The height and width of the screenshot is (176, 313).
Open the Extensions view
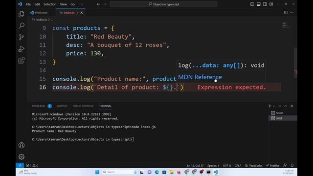(22, 61)
